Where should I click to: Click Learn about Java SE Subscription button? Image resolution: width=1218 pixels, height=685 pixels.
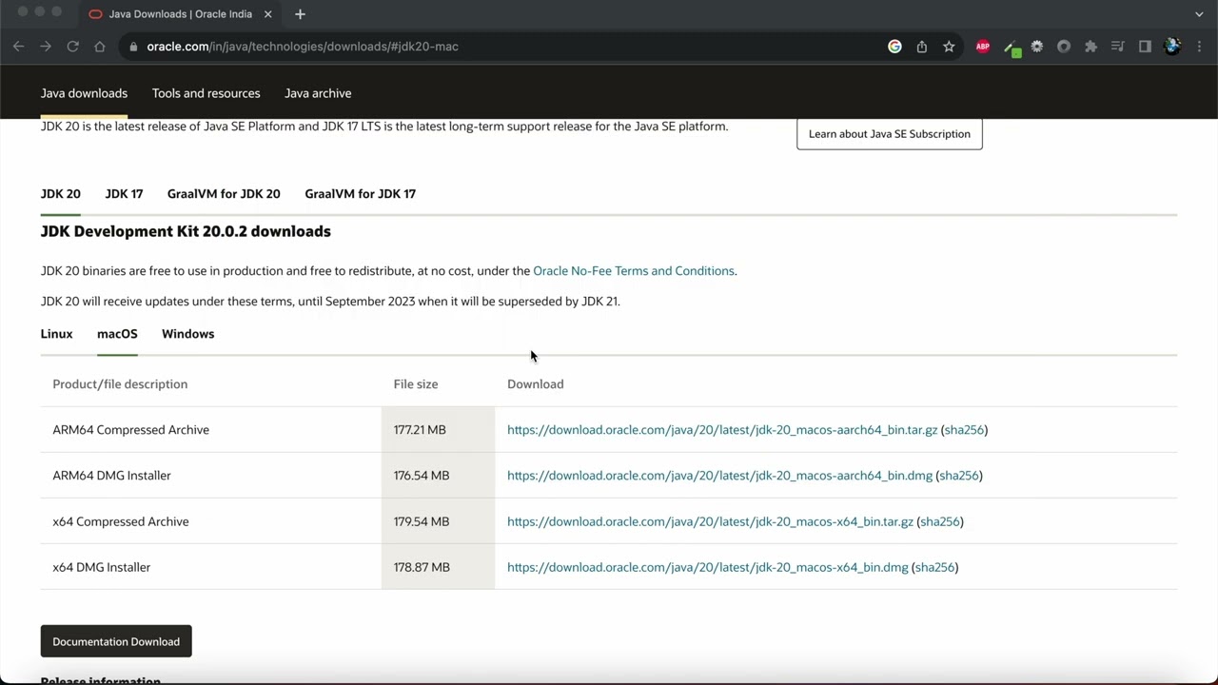(x=890, y=134)
